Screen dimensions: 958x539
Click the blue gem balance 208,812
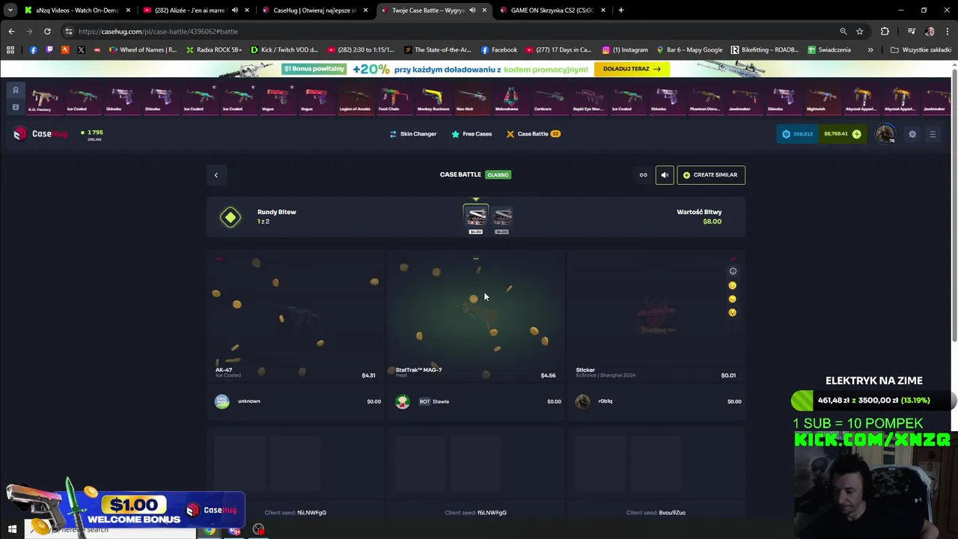(x=798, y=134)
